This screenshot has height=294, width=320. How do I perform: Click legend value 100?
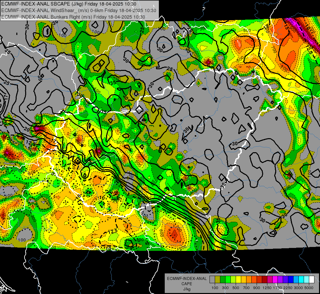pyautogui.click(x=215, y=288)
